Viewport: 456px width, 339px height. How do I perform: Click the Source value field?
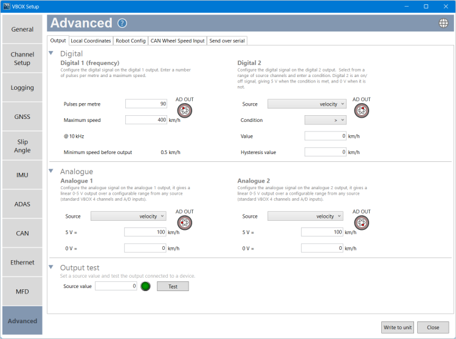click(x=116, y=286)
